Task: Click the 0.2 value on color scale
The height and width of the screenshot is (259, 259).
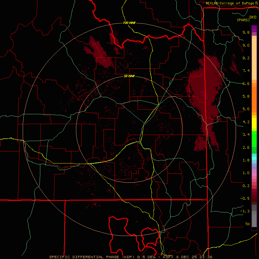Action: 246,186
